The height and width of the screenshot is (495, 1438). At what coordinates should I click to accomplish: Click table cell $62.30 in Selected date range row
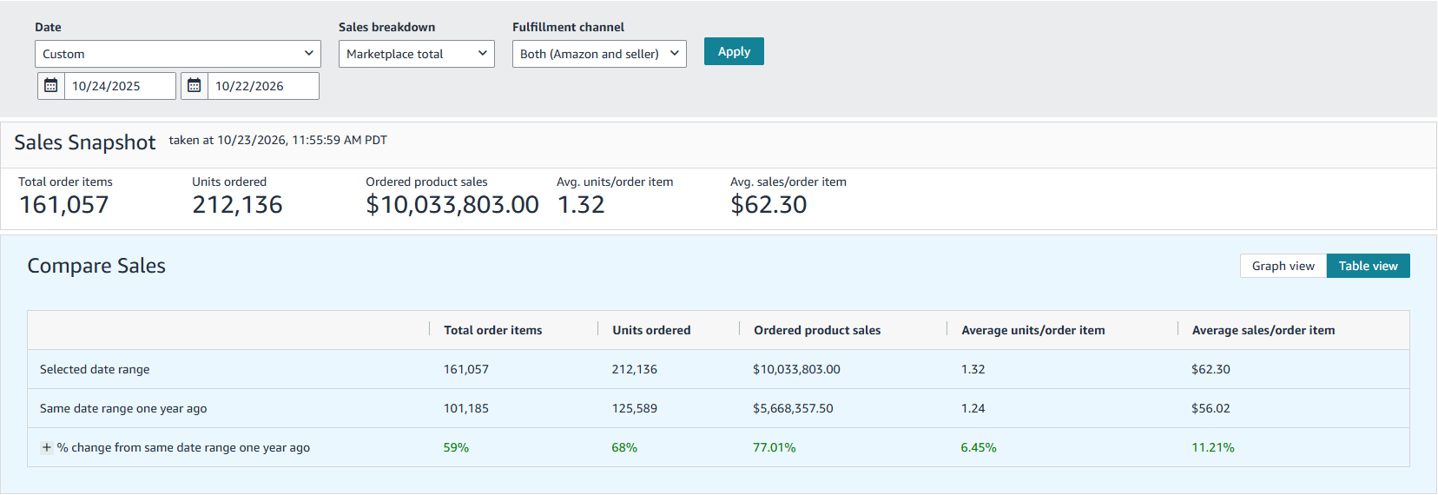[1210, 369]
